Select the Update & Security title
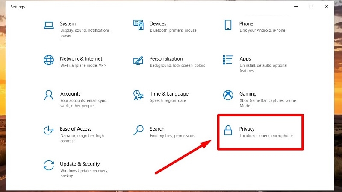 (x=80, y=164)
